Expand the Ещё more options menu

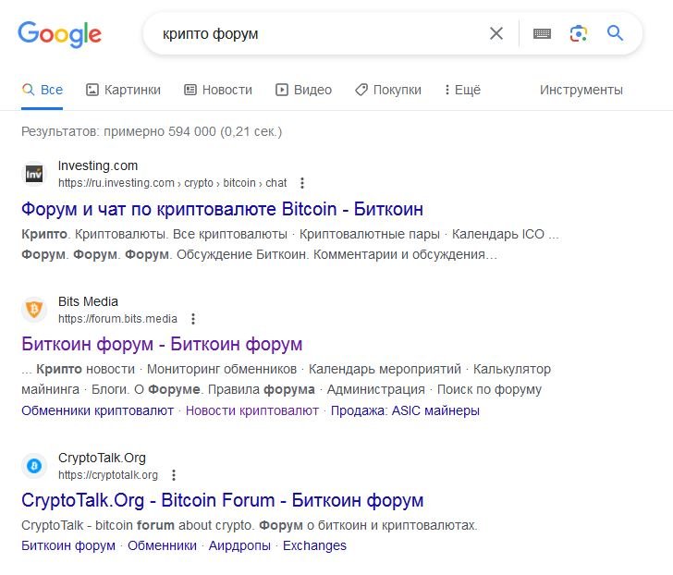tap(462, 90)
